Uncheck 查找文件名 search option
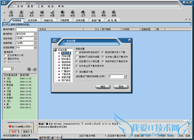Viewport: 194px width, 140px height. coord(5,59)
